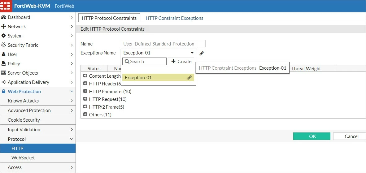
Task: Expand Dashboard menu chevron
Action: click(x=72, y=17)
